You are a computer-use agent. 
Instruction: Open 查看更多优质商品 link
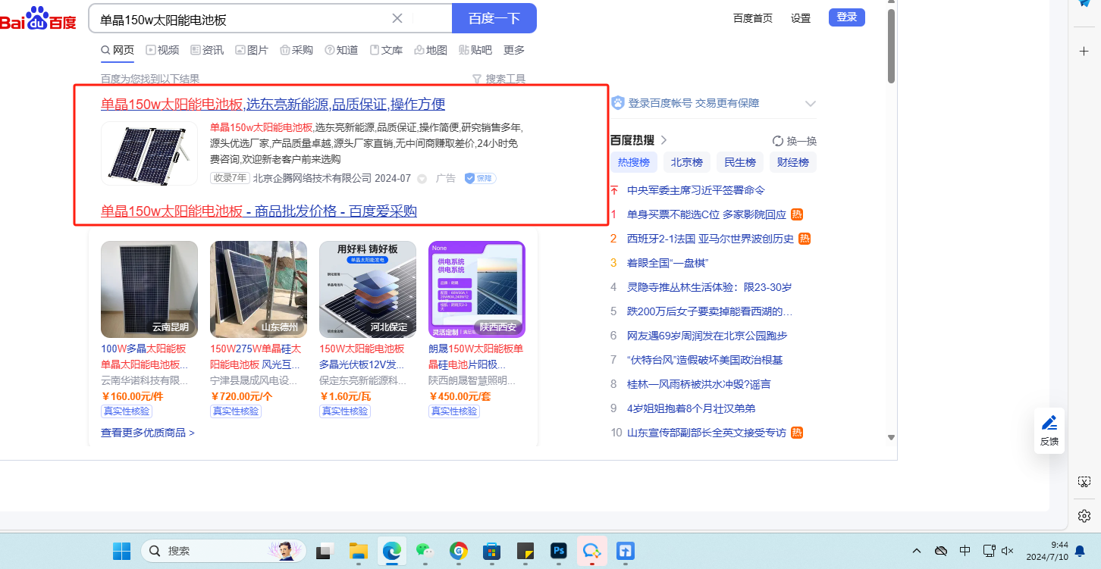coord(148,433)
